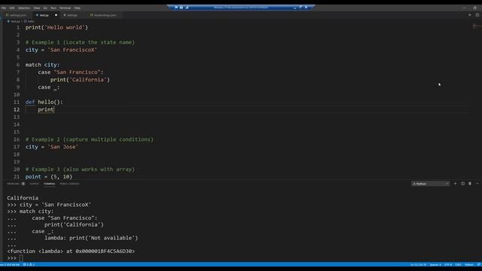Open the Output panel tab
Viewport: 482px width, 271px height.
click(34, 184)
